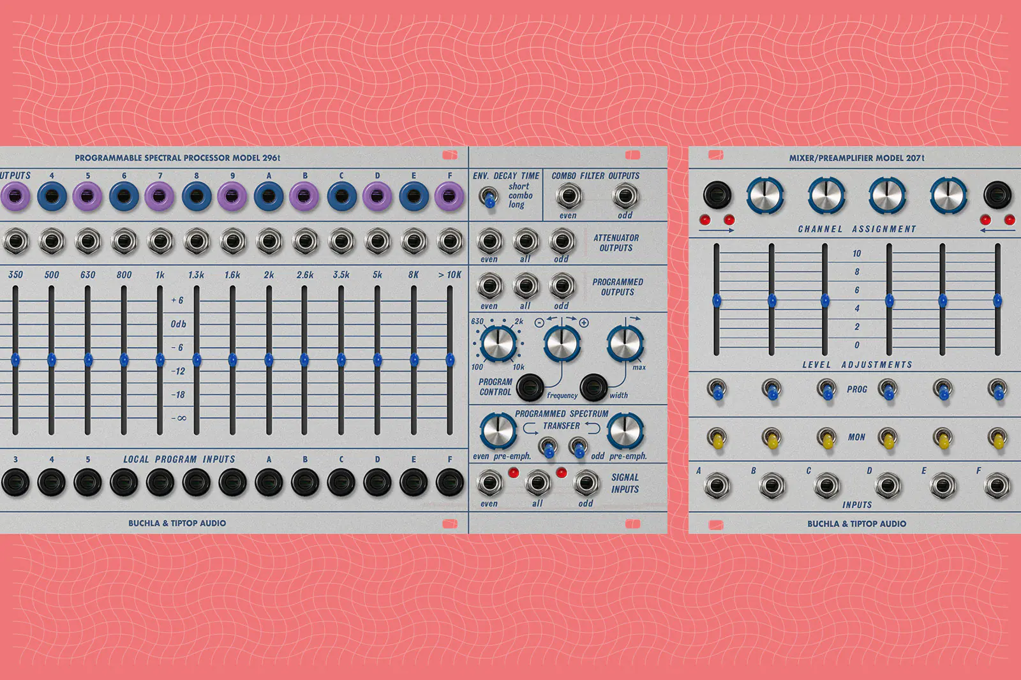The height and width of the screenshot is (680, 1021).
Task: Toggle the yellow MON switch above input B
Action: click(x=772, y=438)
